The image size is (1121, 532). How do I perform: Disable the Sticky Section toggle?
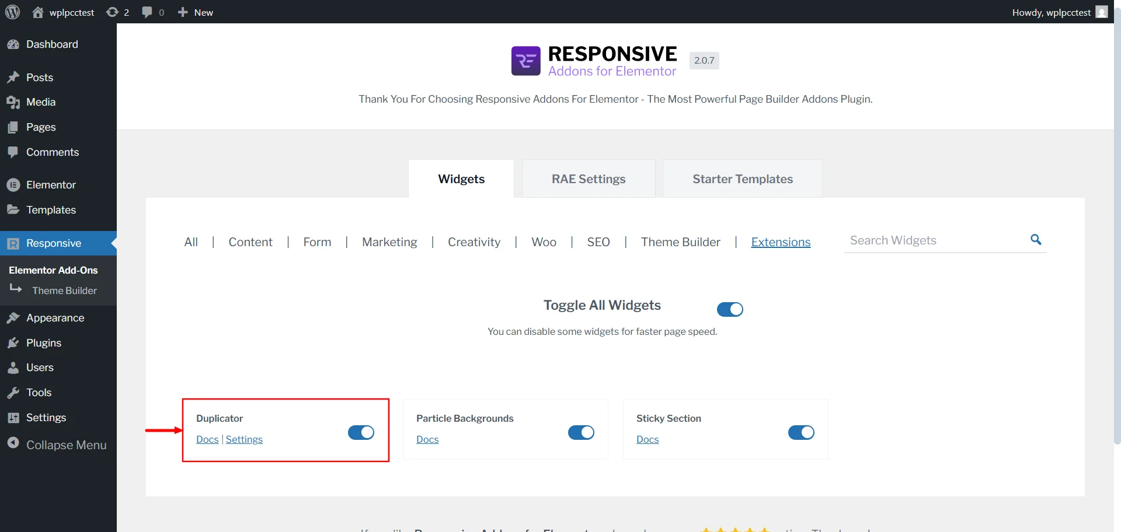801,432
